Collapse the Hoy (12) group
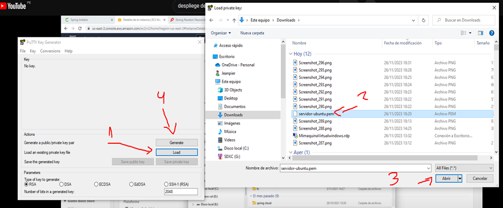The height and width of the screenshot is (208, 503). [291, 54]
